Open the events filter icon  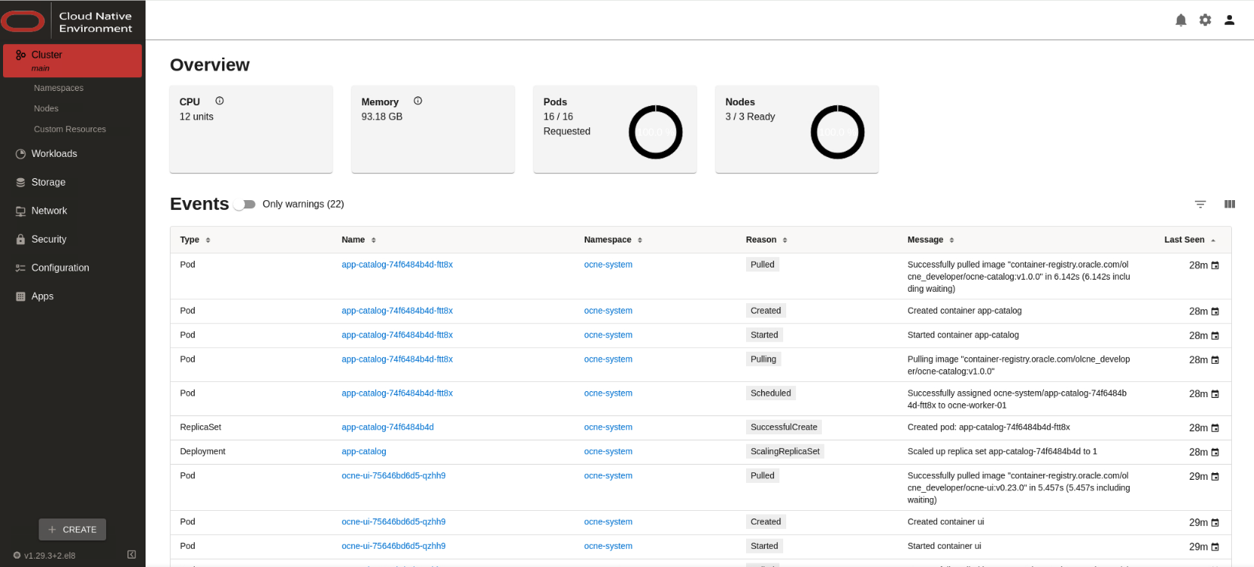1200,204
